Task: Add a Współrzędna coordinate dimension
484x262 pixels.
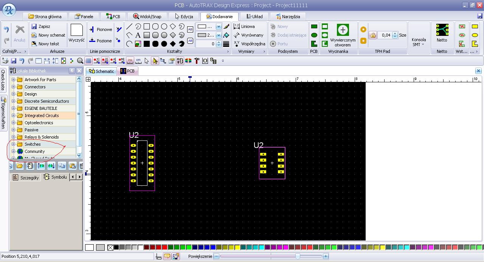Action: [249, 44]
